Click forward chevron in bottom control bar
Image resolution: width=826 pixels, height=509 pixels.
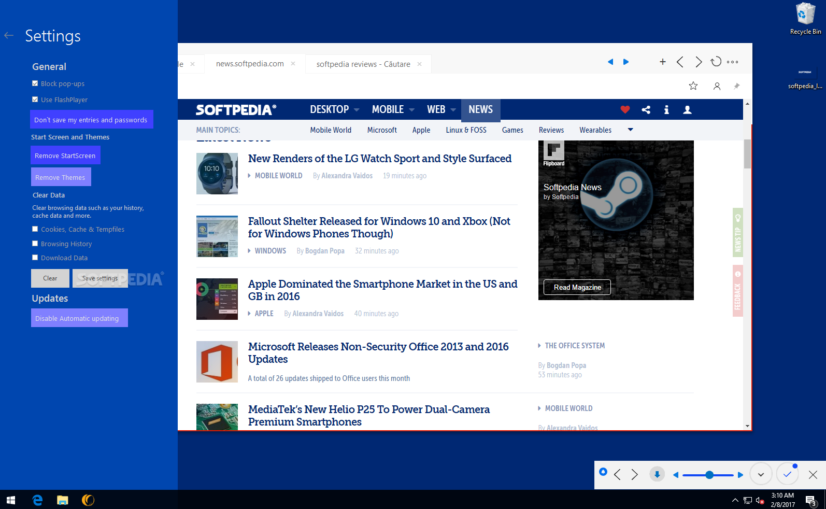[635, 474]
